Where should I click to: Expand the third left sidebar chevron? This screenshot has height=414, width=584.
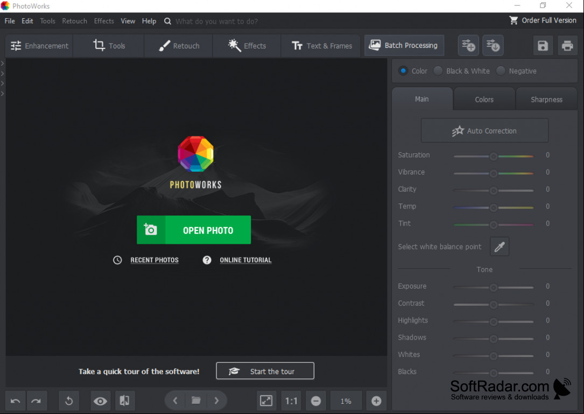pos(2,83)
